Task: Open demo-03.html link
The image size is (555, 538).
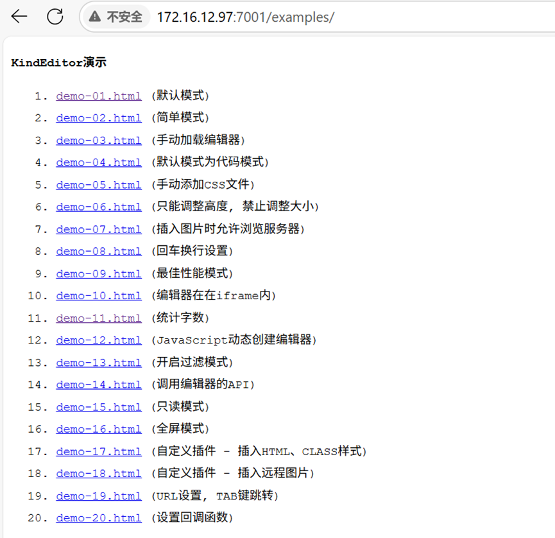Action: click(99, 140)
